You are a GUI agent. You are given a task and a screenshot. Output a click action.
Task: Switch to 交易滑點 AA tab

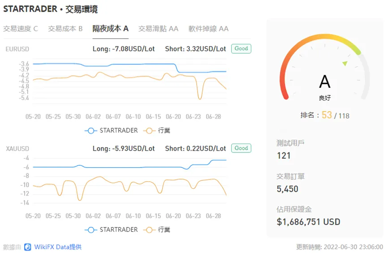pos(158,29)
